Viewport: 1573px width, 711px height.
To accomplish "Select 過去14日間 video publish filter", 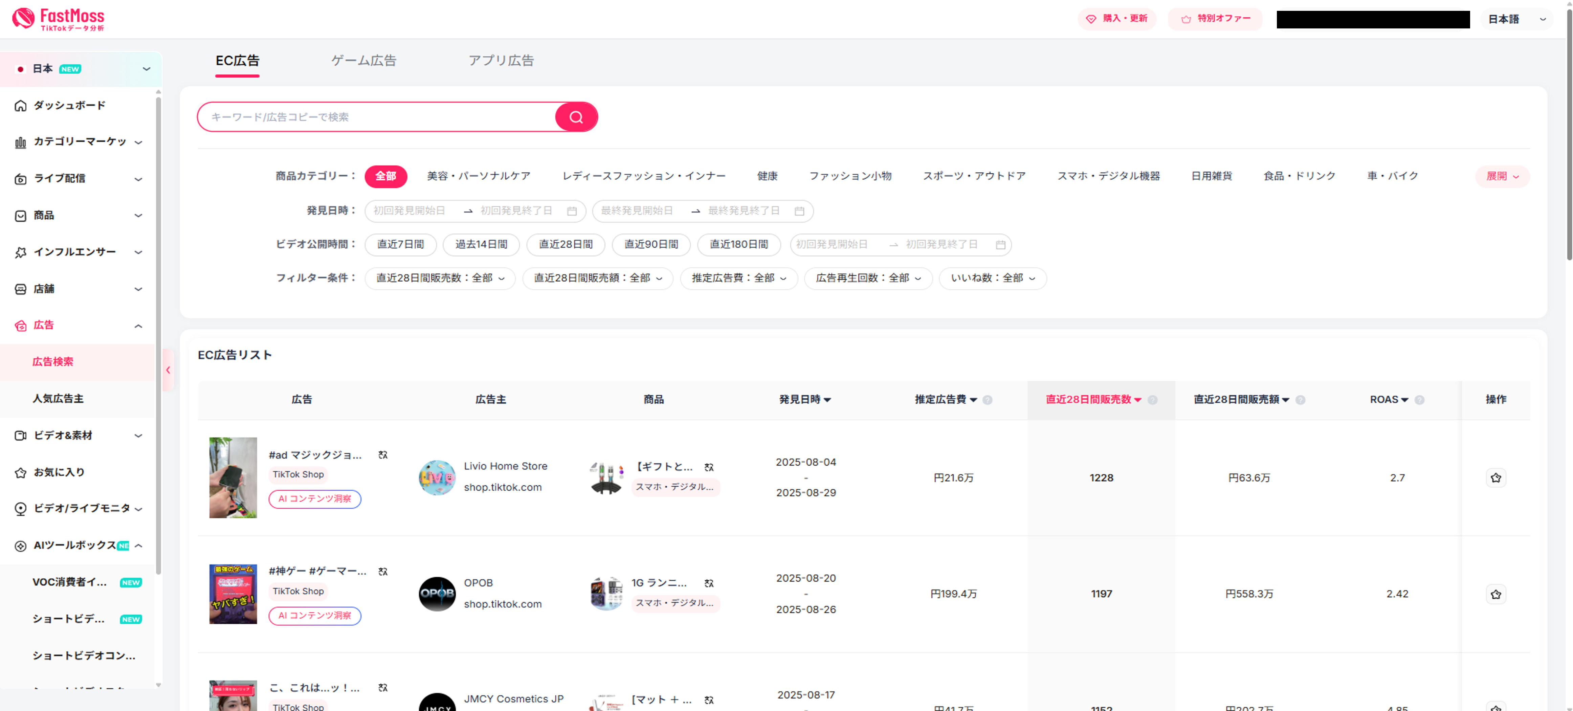I will [481, 244].
